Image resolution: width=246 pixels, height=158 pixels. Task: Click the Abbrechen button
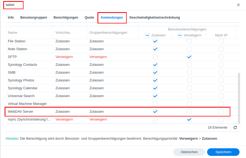click(189, 152)
